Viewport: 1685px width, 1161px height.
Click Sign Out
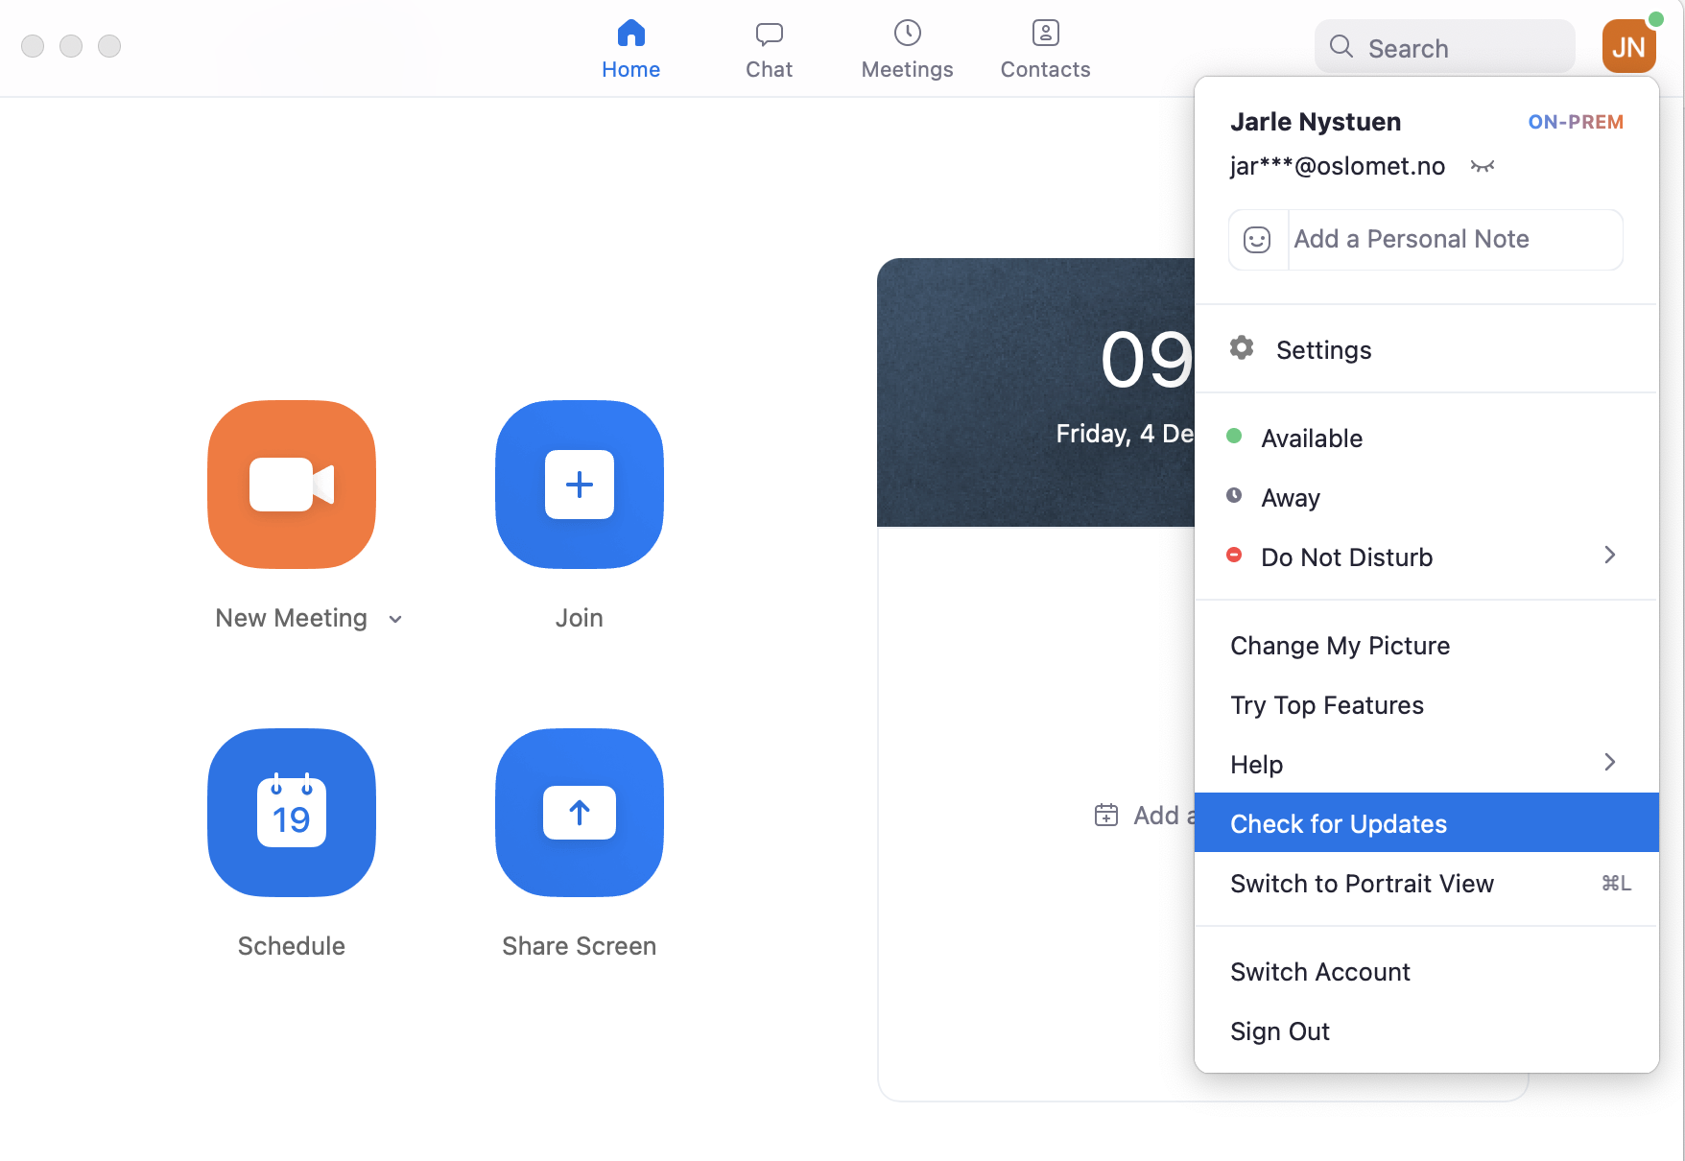1427,1031
